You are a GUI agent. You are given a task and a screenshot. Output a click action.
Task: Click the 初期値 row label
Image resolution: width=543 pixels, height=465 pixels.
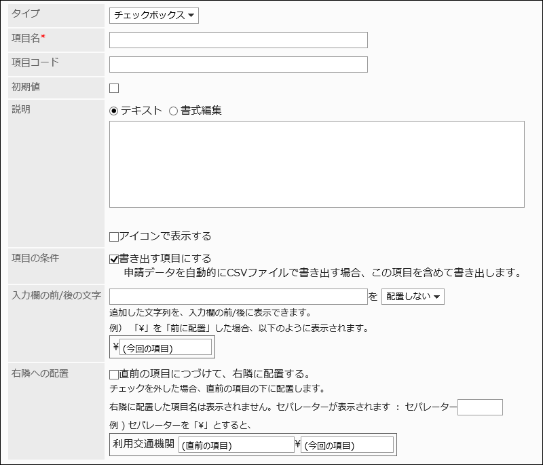point(26,87)
